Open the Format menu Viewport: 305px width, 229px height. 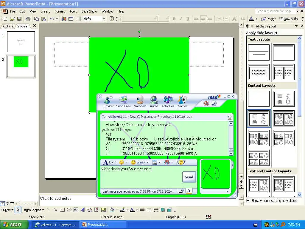point(60,11)
